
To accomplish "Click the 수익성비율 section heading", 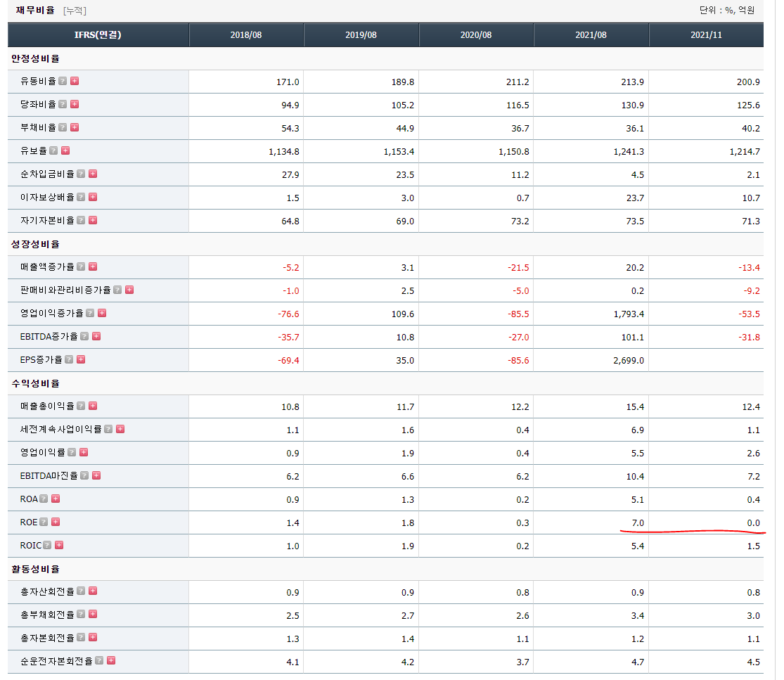I will coord(35,383).
